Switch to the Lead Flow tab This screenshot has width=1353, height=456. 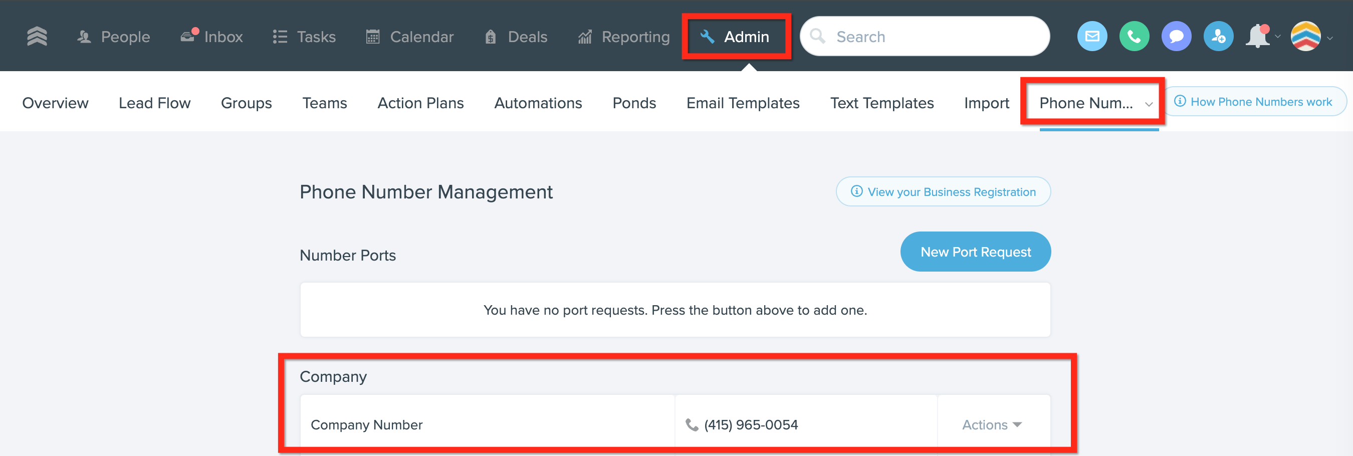(154, 103)
